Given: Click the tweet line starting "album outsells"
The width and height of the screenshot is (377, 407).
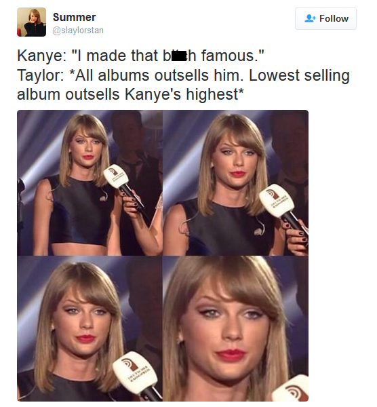Looking at the screenshot, I should 130,94.
